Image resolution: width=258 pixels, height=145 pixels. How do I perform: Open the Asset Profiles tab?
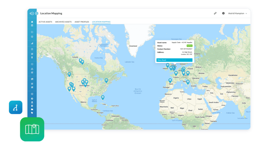point(82,22)
